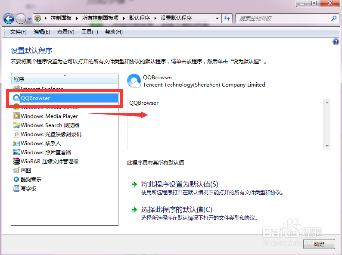Viewport: 342px width, 255px height.
Task: Click 将此程序设置为默认值(S) link
Action: (x=180, y=184)
